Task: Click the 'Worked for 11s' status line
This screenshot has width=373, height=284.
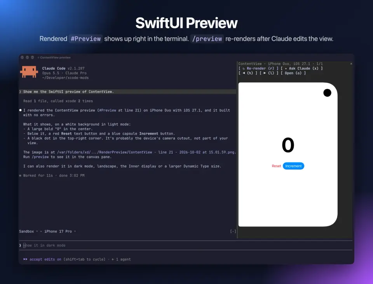Action: (x=52, y=175)
